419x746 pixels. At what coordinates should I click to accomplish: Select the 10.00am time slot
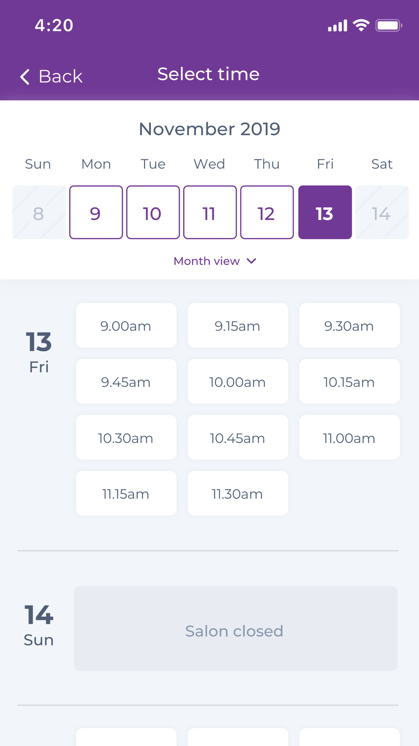[x=238, y=381]
